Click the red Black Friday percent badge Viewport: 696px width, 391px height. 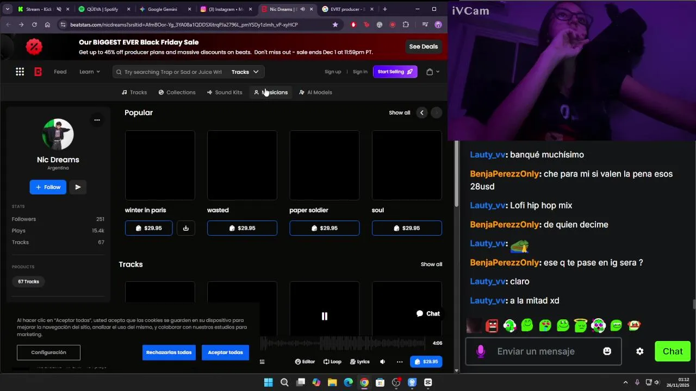click(x=34, y=47)
